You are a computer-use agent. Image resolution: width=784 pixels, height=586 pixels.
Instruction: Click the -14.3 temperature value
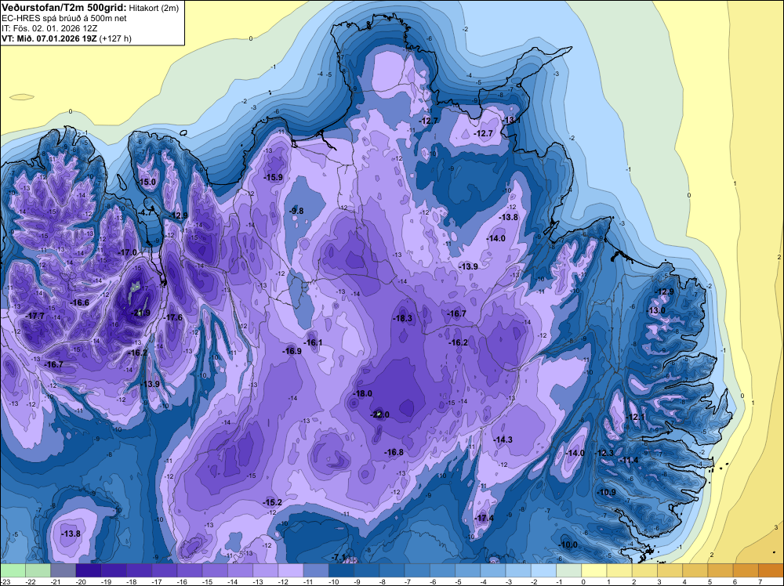coord(503,439)
